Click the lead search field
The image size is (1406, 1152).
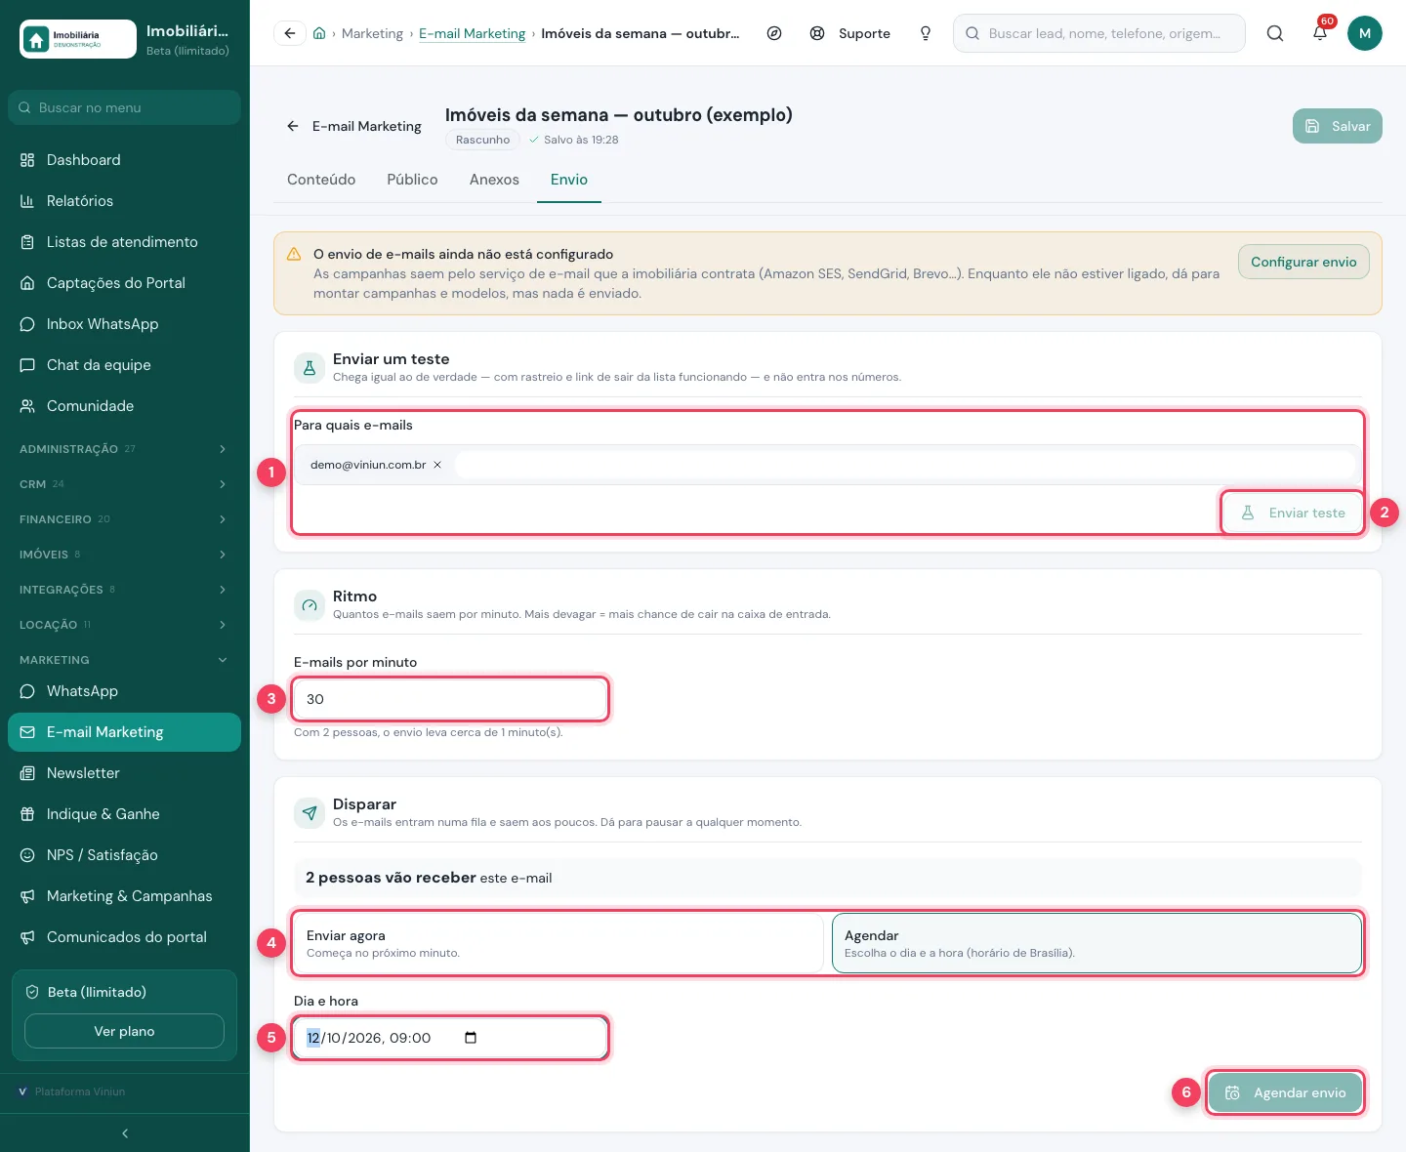pyautogui.click(x=1099, y=33)
